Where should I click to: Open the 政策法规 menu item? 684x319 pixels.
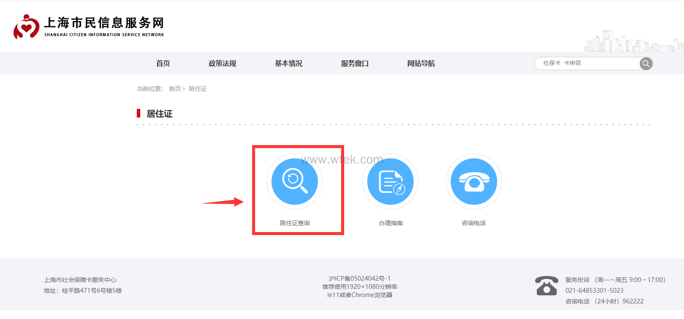[x=222, y=63]
